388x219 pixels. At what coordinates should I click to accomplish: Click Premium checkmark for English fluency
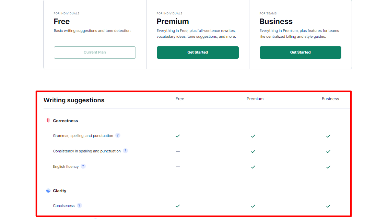[x=253, y=167]
